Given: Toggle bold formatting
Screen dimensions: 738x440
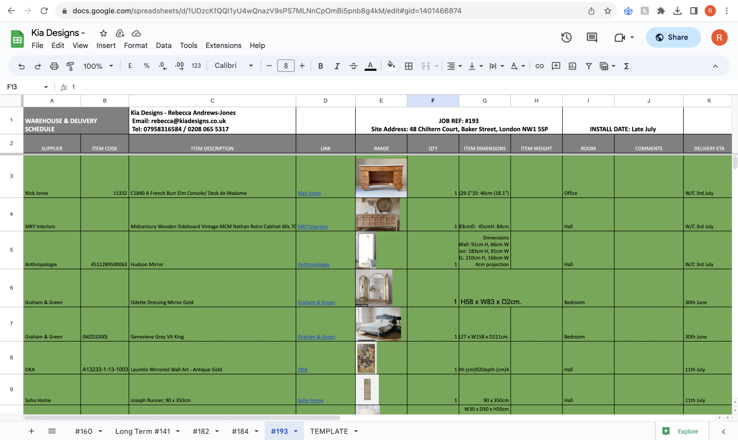Looking at the screenshot, I should [x=321, y=66].
